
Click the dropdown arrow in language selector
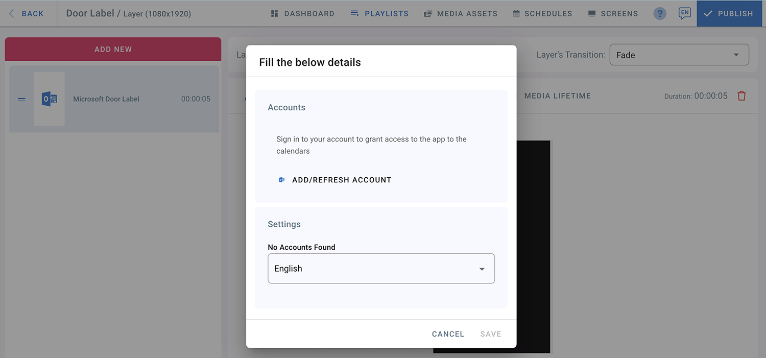(482, 269)
